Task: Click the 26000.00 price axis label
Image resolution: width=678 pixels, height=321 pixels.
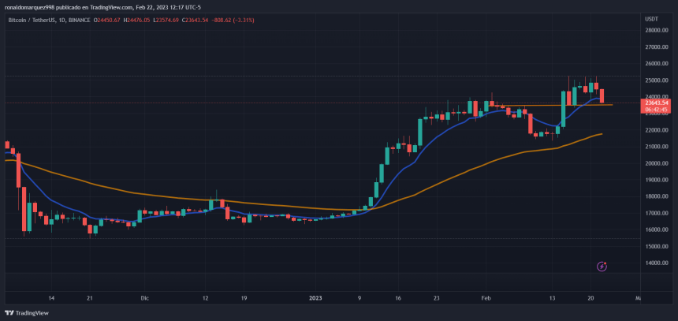Action: coord(657,64)
